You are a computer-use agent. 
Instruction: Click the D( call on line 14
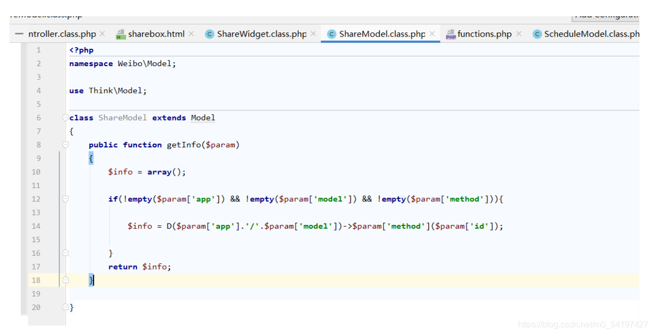click(x=172, y=226)
